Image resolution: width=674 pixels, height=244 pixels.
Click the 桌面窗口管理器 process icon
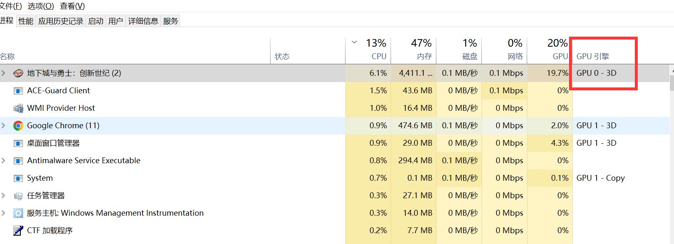(x=18, y=143)
